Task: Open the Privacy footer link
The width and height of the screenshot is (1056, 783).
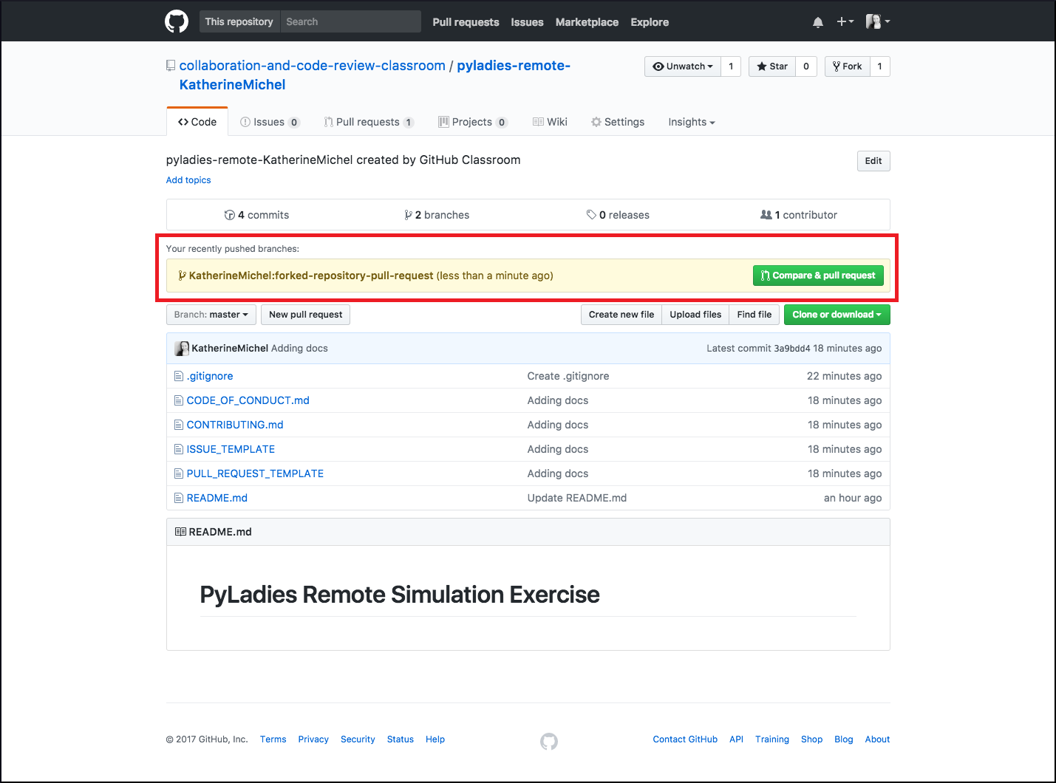Action: 313,739
